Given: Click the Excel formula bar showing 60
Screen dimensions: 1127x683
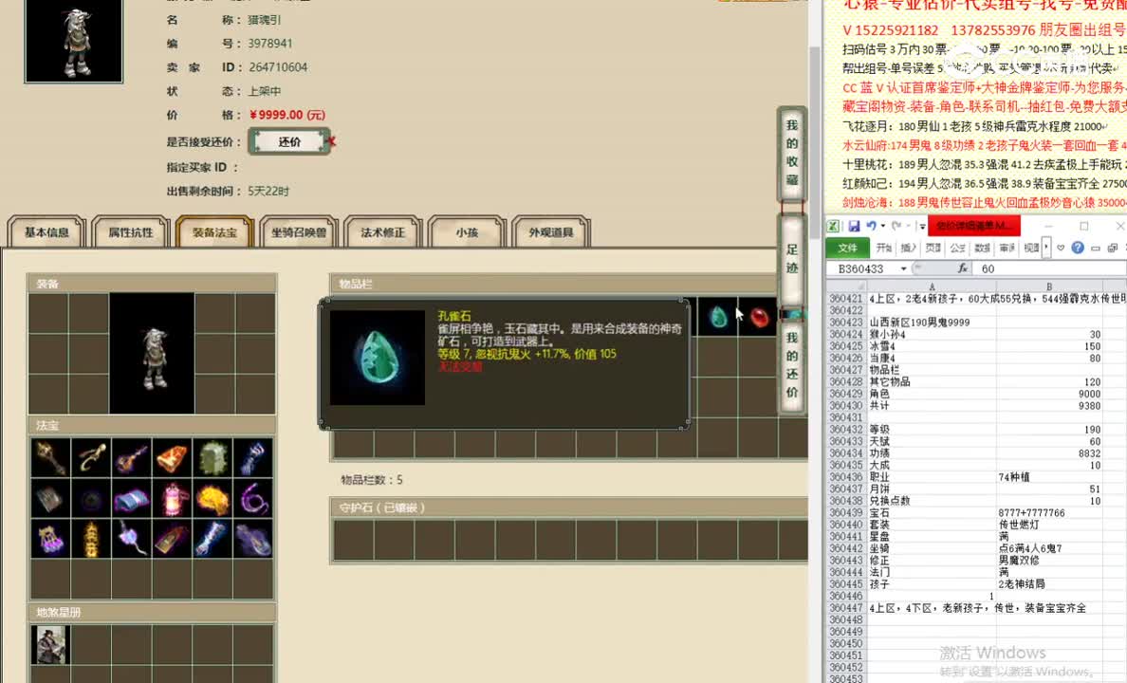Looking at the screenshot, I should [1049, 268].
